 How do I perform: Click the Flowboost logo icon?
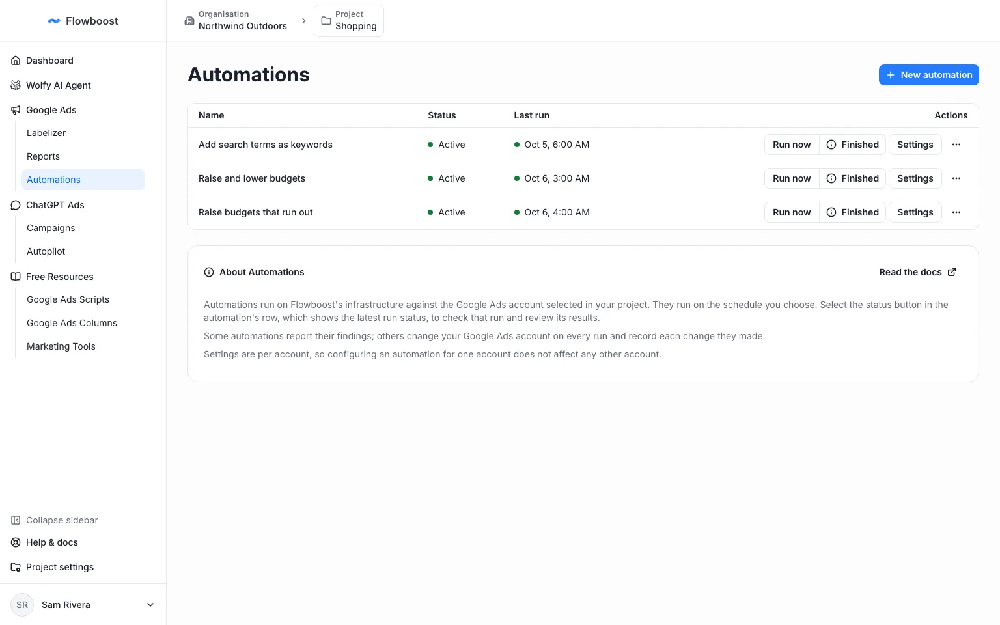point(54,21)
